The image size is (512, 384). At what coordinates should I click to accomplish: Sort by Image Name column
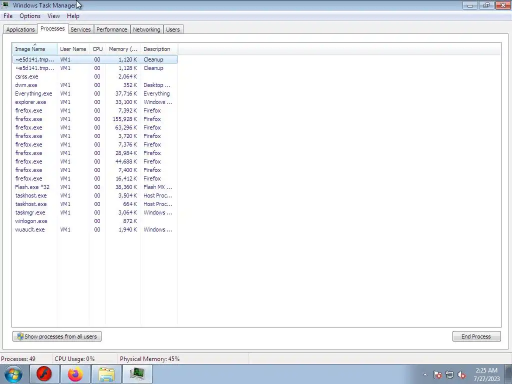tap(35, 49)
